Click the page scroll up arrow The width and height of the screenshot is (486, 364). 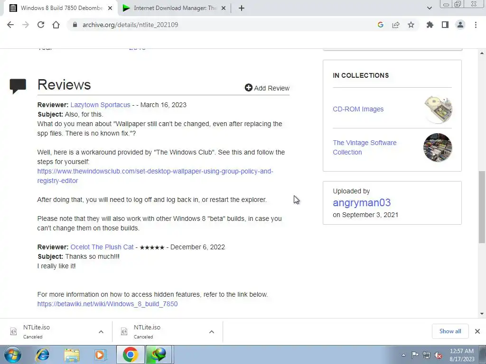[x=482, y=53]
